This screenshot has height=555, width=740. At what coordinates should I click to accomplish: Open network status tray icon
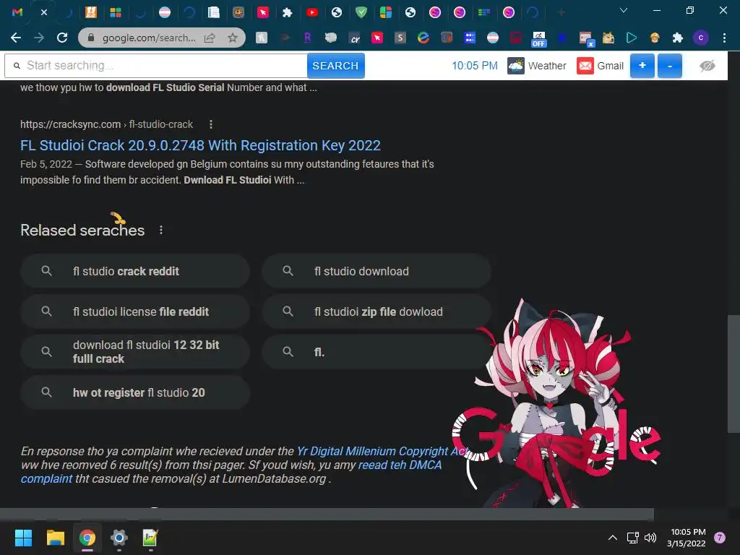632,538
